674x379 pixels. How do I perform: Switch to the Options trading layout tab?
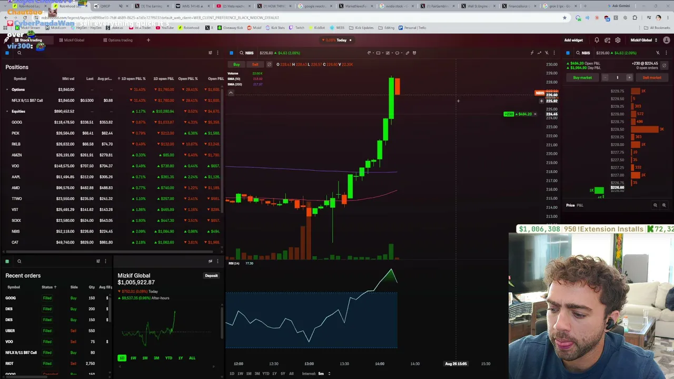118,40
